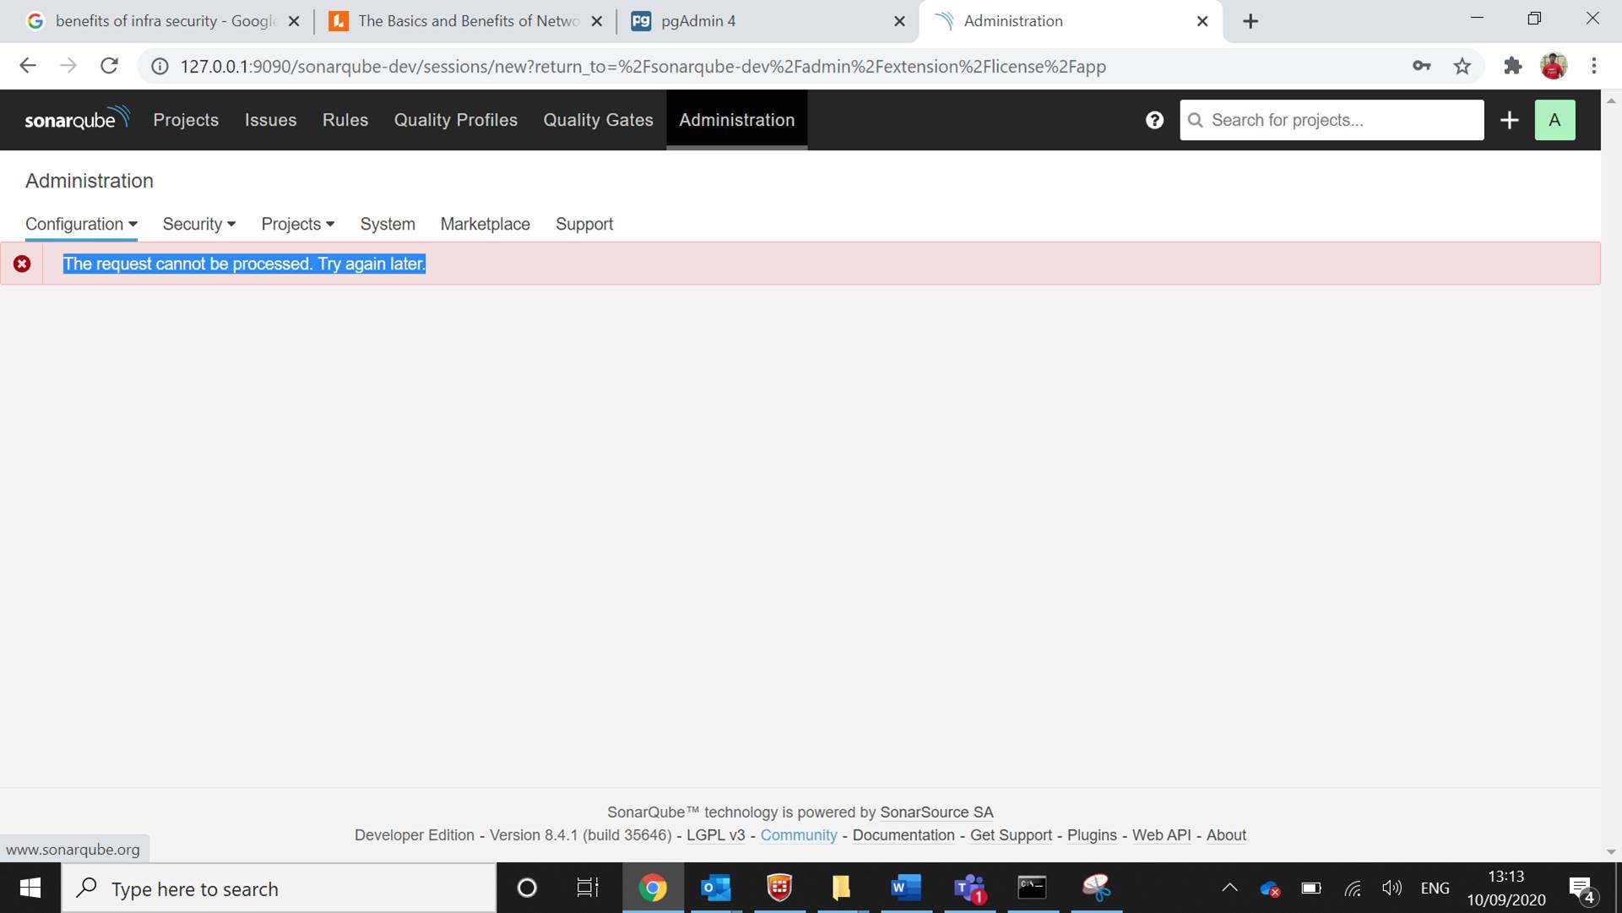This screenshot has width=1622, height=913.
Task: Click the browser forward arrow
Action: [x=68, y=66]
